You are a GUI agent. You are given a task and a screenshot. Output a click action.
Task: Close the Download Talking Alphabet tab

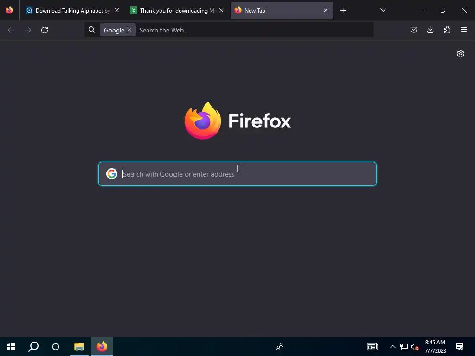[x=117, y=10]
